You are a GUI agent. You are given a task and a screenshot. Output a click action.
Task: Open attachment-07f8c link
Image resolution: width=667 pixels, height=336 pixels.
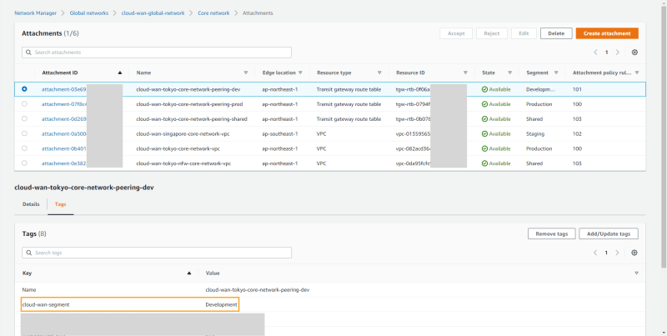65,103
